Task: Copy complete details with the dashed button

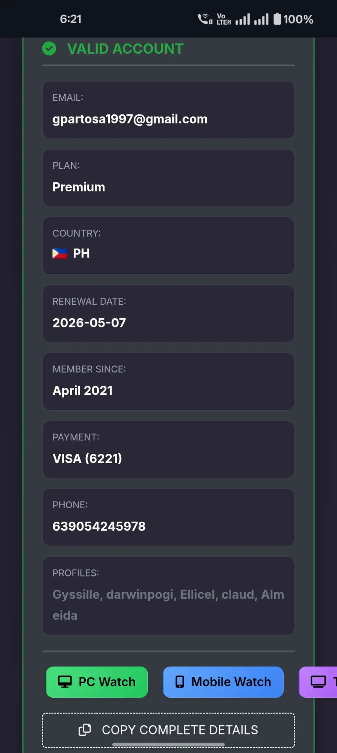Action: [168, 730]
